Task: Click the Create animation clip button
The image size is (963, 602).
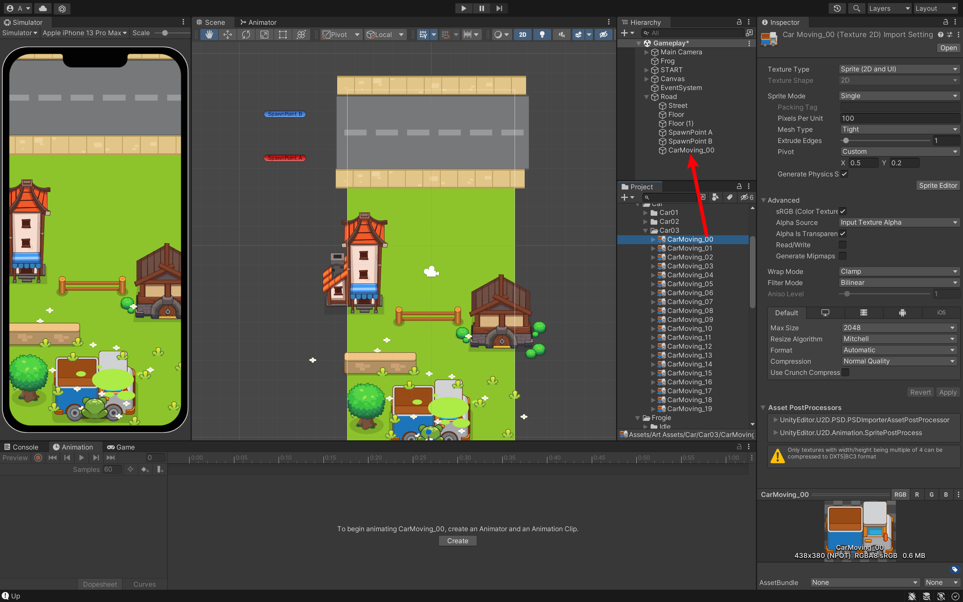Action: click(458, 541)
